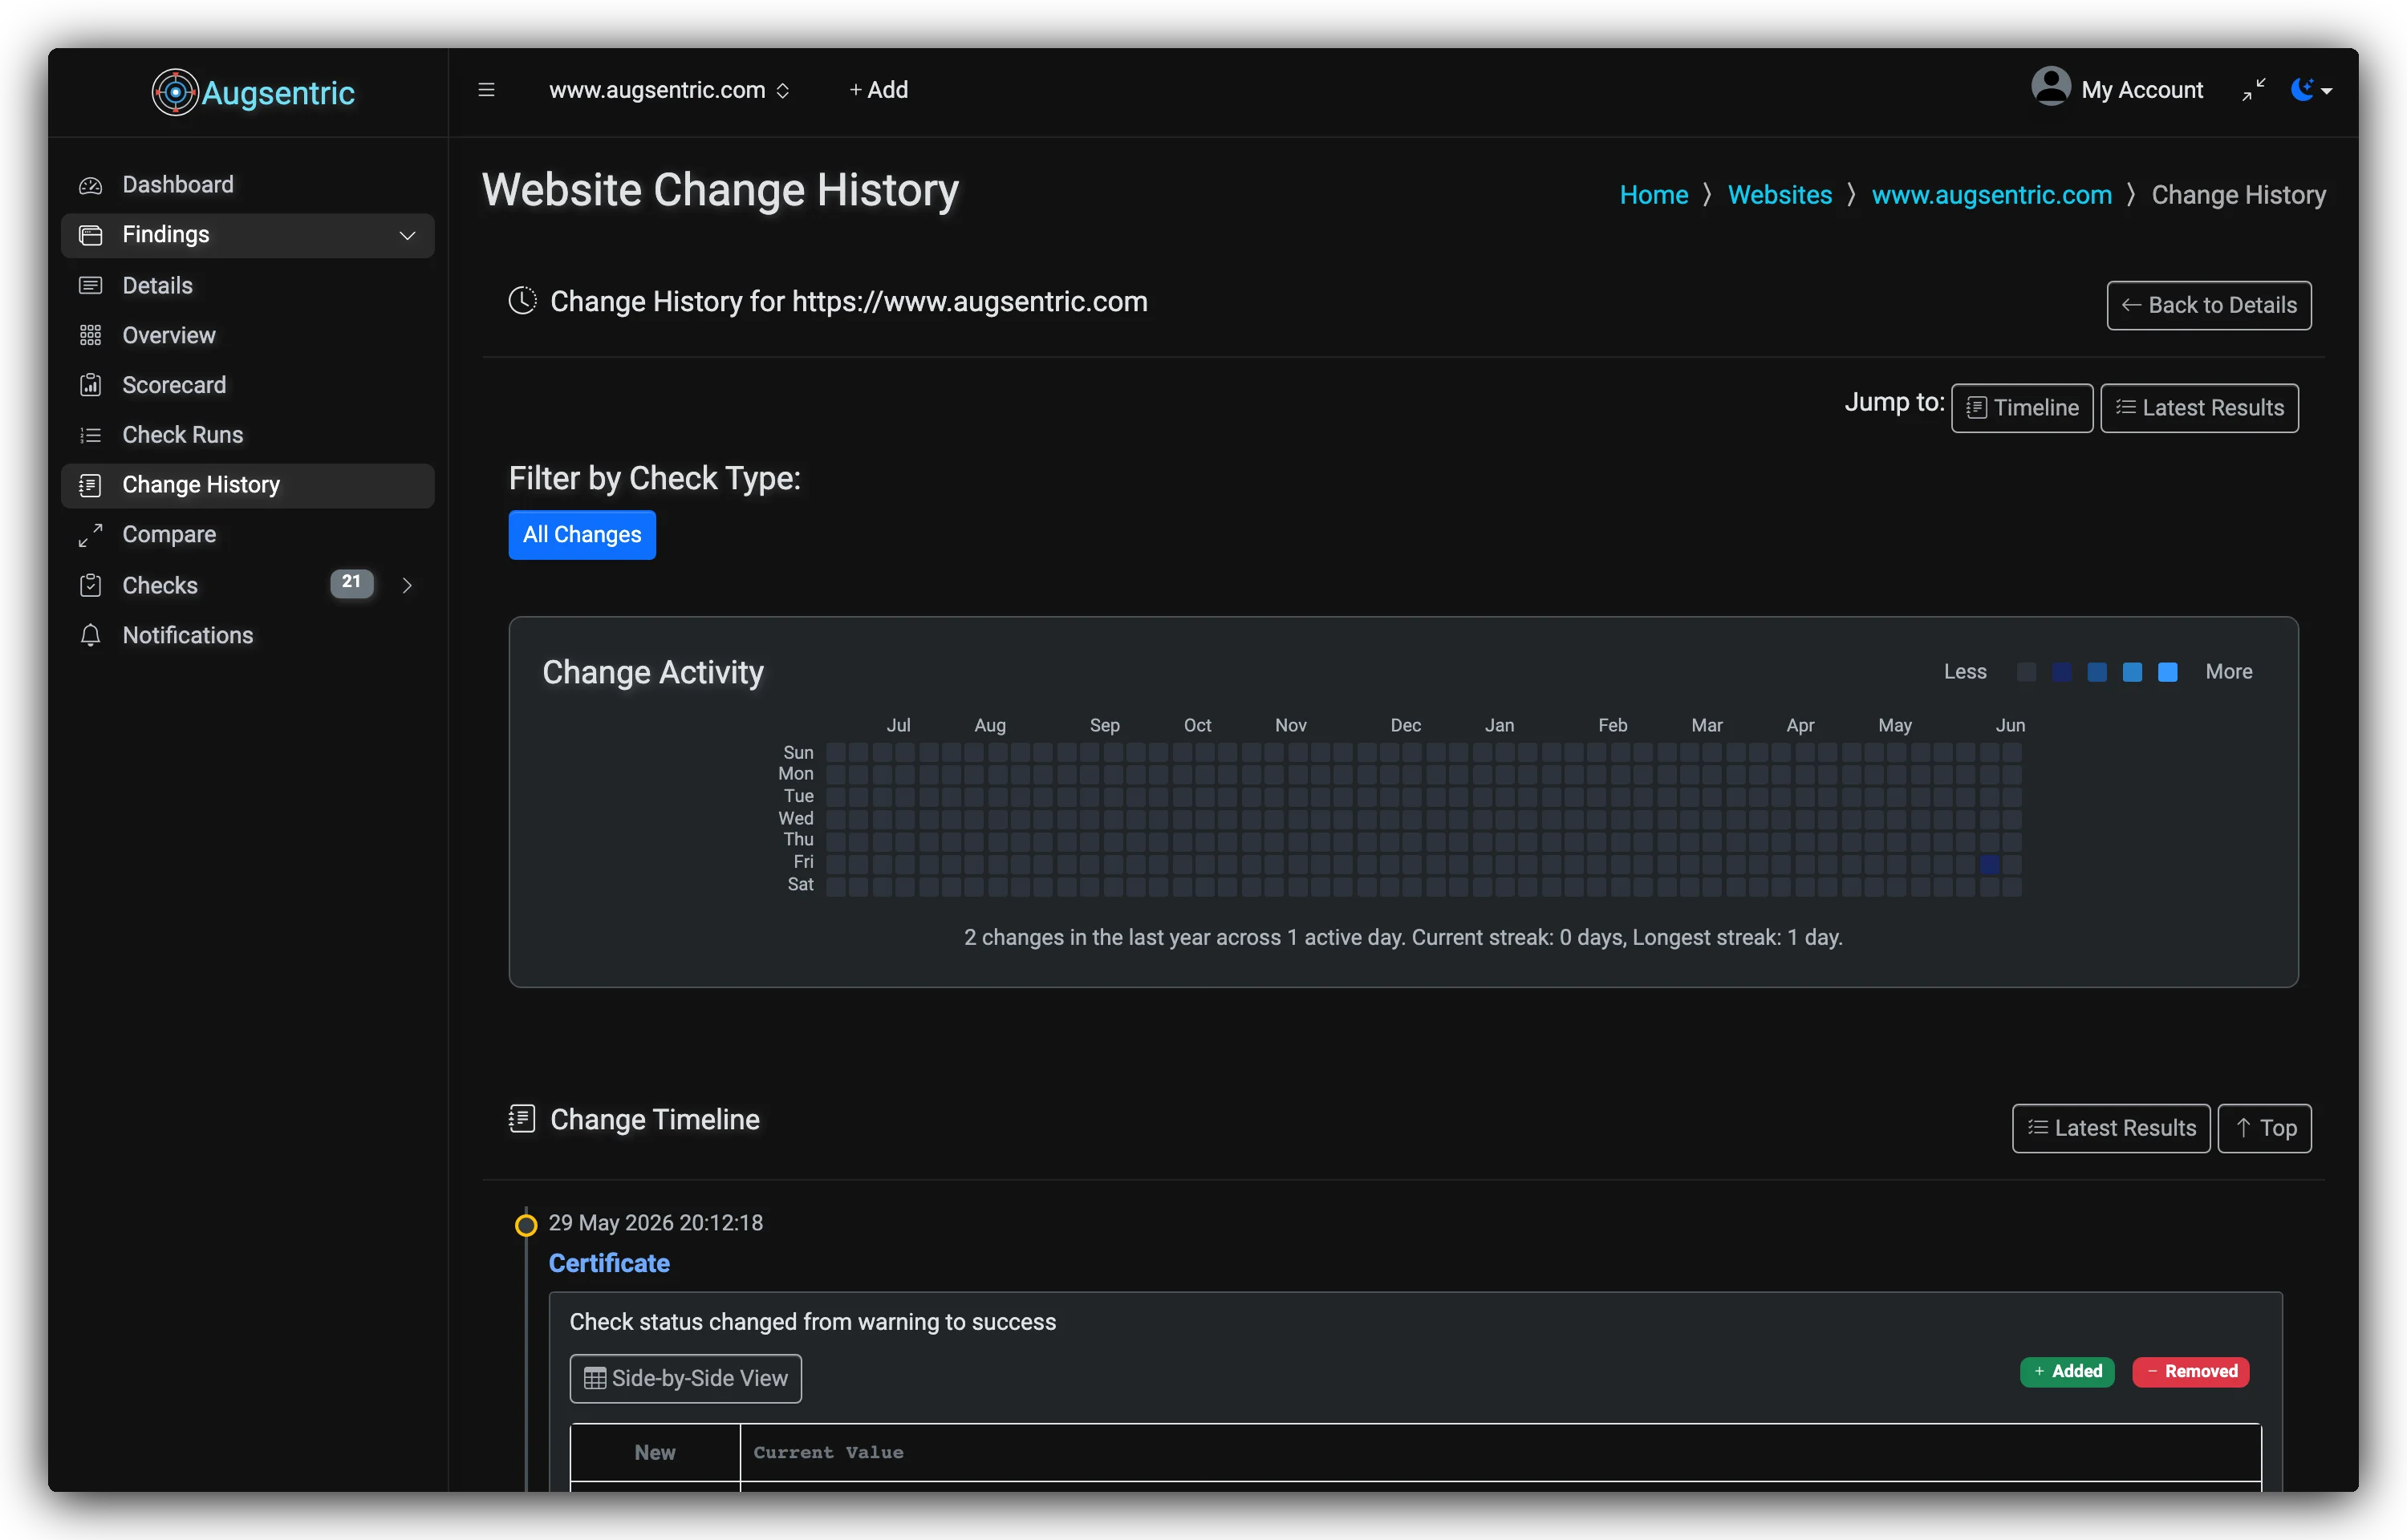Open Details in the sidebar
2407x1540 pixels.
247,286
